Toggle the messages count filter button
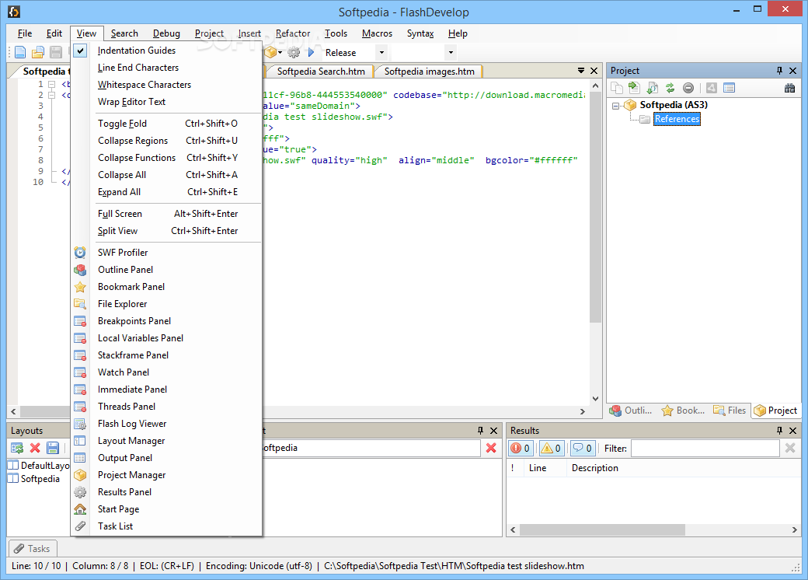This screenshot has height=580, width=808. click(x=582, y=448)
